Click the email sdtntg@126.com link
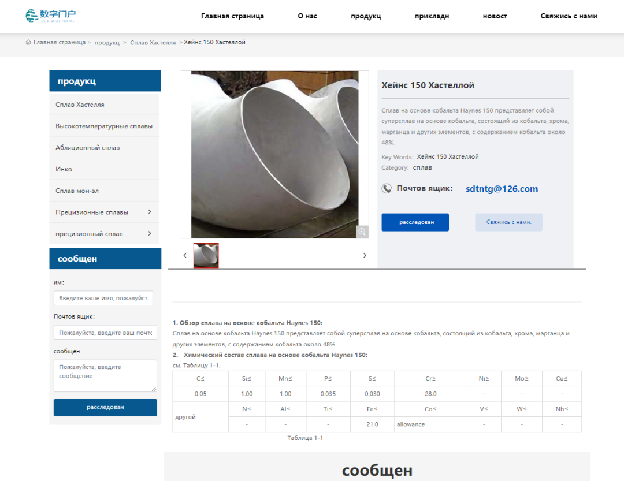 502,189
